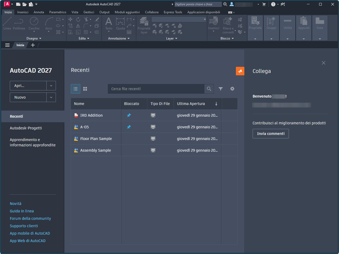Screen dimensions: 339x254
Task: Open the Parametrico ribbon tab
Action: point(58,12)
